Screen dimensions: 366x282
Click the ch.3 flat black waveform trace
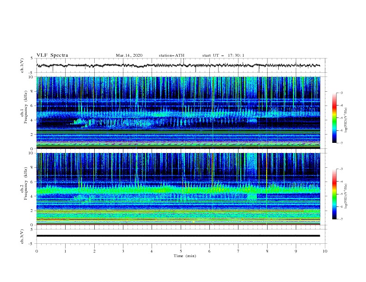[x=178, y=236]
